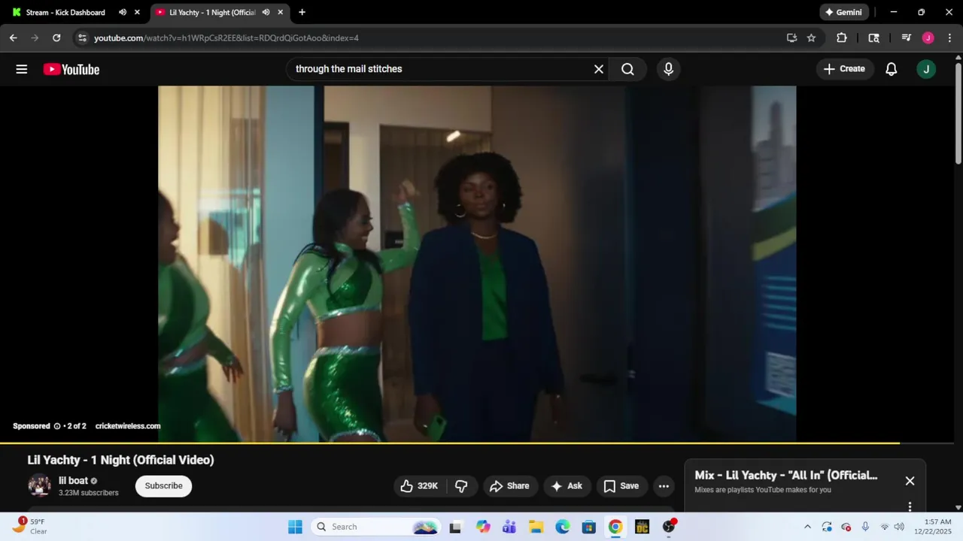
Task: Open OBS Studio from the taskbar
Action: point(668,527)
